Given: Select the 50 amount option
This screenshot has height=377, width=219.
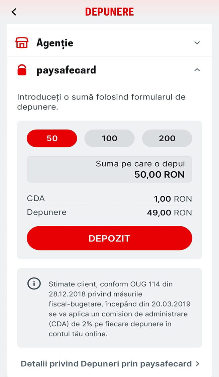Looking at the screenshot, I should pos(52,138).
